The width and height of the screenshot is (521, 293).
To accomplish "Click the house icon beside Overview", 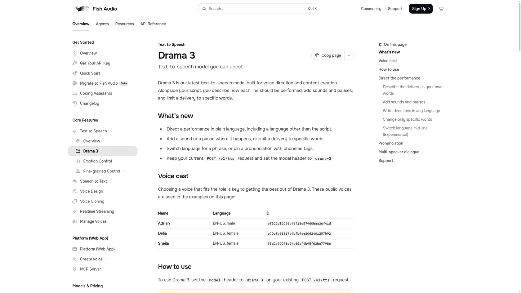I will pyautogui.click(x=74, y=53).
